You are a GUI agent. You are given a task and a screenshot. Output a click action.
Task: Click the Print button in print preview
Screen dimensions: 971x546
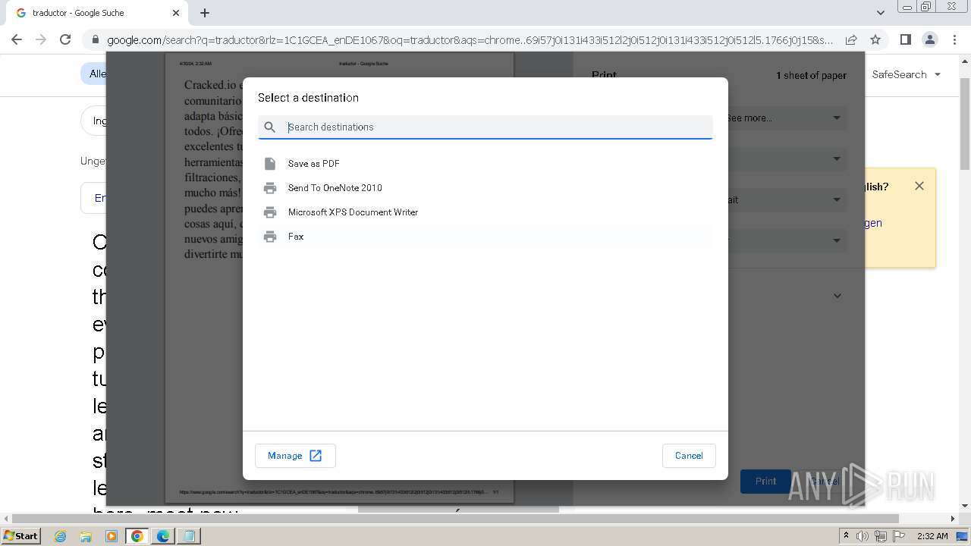765,481
